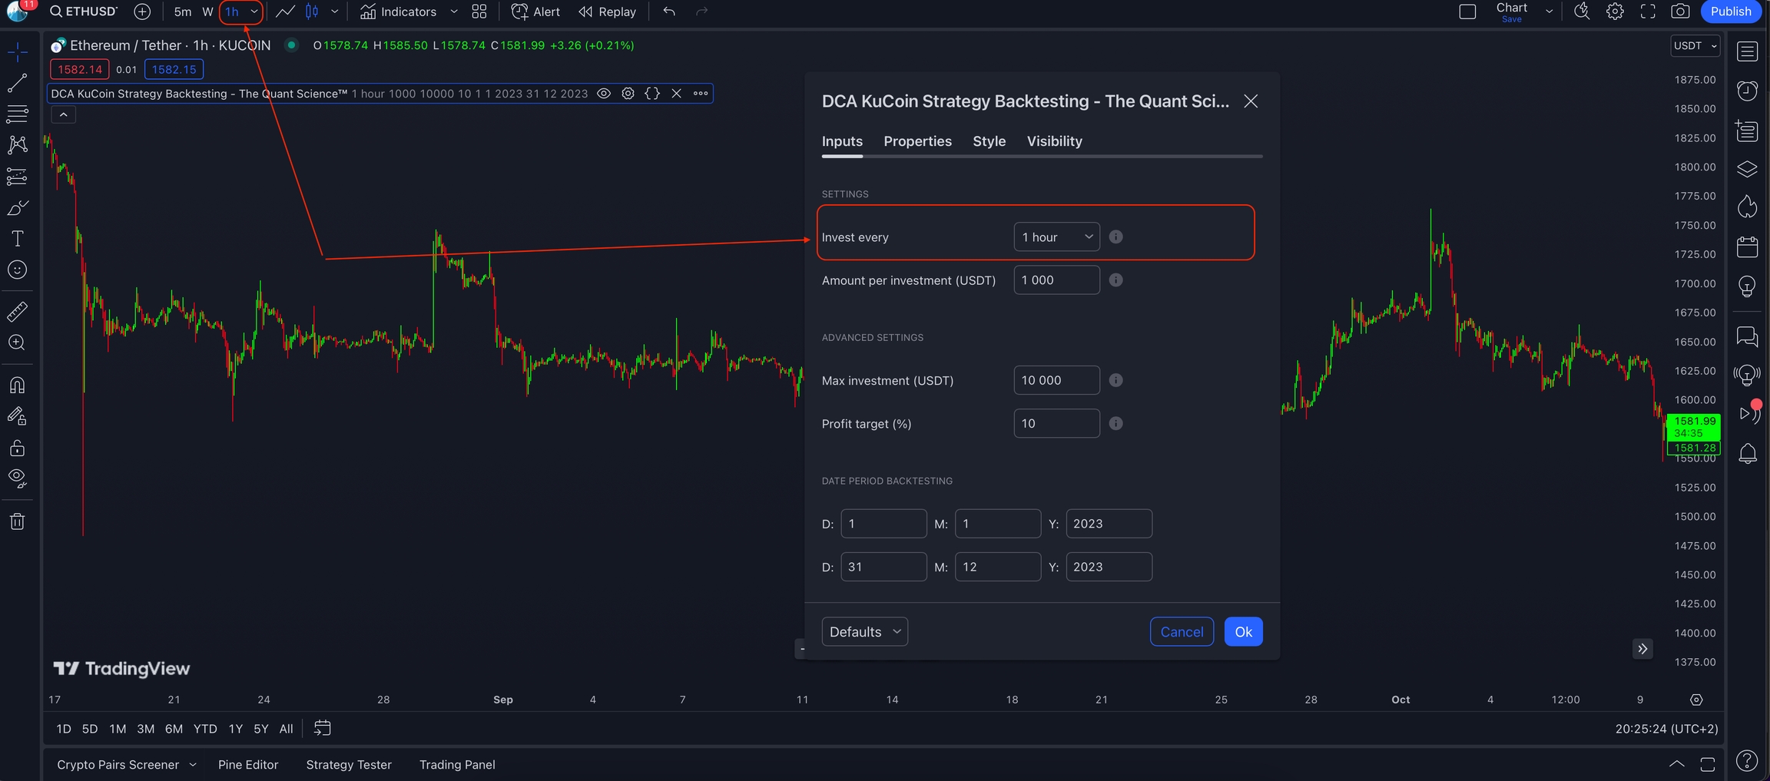
Task: Select the ruler measure tool
Action: tap(17, 312)
